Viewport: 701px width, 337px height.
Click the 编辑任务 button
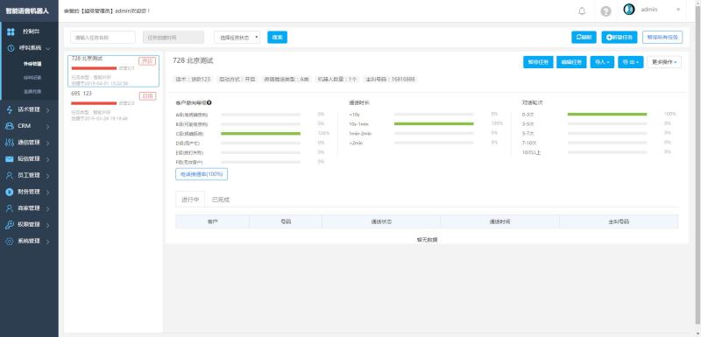[571, 62]
